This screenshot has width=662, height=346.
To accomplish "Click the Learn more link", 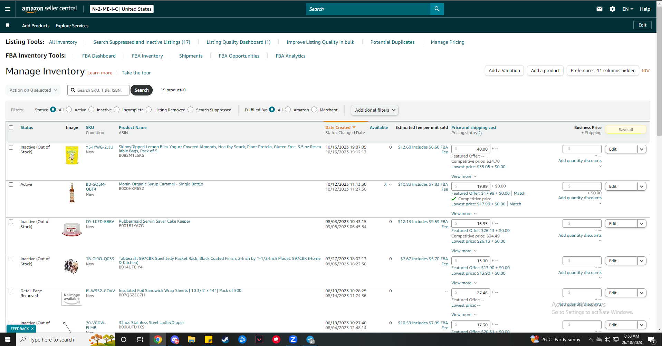I will (x=100, y=73).
